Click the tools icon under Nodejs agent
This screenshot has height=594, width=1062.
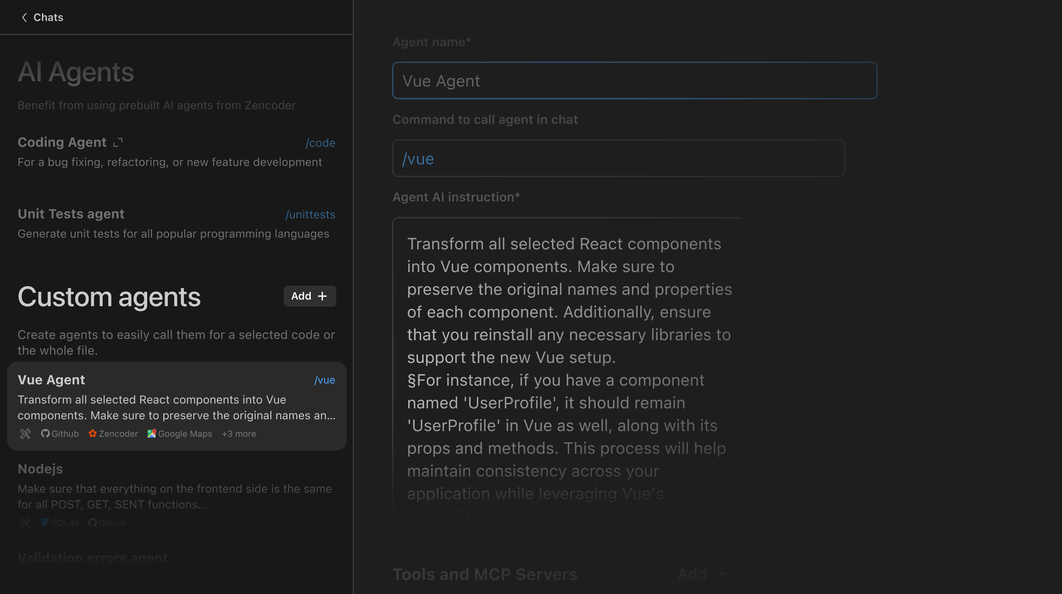click(x=25, y=522)
